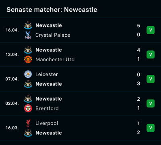Screen dimensions: 161x145
Task: Click Newcastle crest in the 16.04 match
Action: 28,25
